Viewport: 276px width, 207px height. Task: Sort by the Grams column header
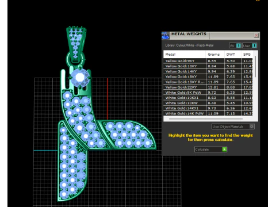click(215, 55)
